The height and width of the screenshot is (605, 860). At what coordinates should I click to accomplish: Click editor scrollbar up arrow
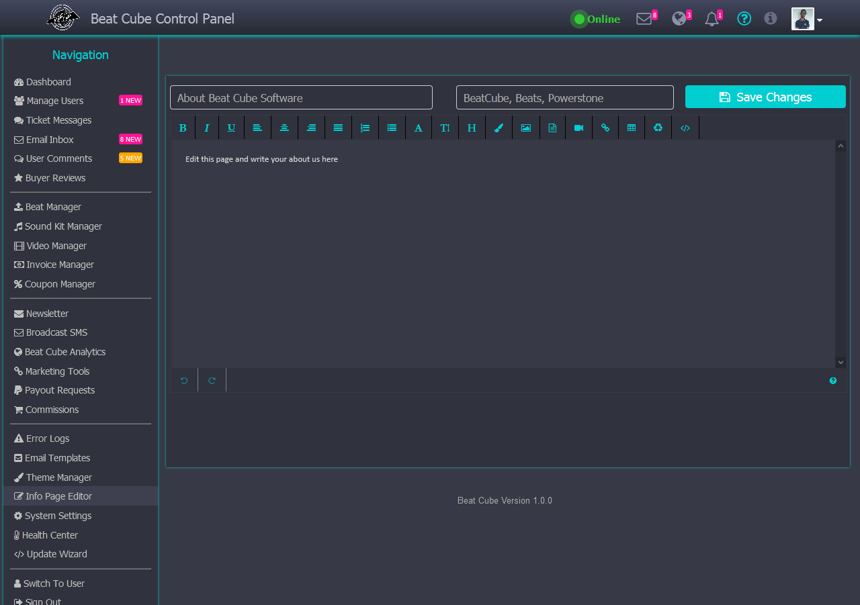[841, 146]
